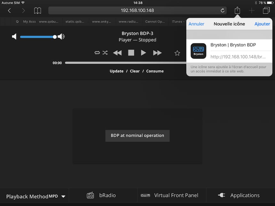Click the Update link
Image resolution: width=275 pixels, height=206 pixels.
(116, 71)
